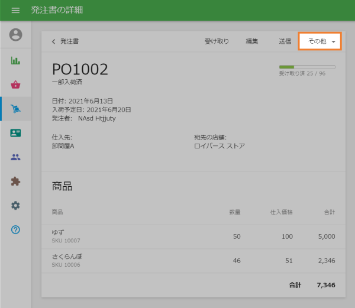Screen dimensions: 355x308
Task: Go back to 発注書 list
Action: (x=66, y=41)
